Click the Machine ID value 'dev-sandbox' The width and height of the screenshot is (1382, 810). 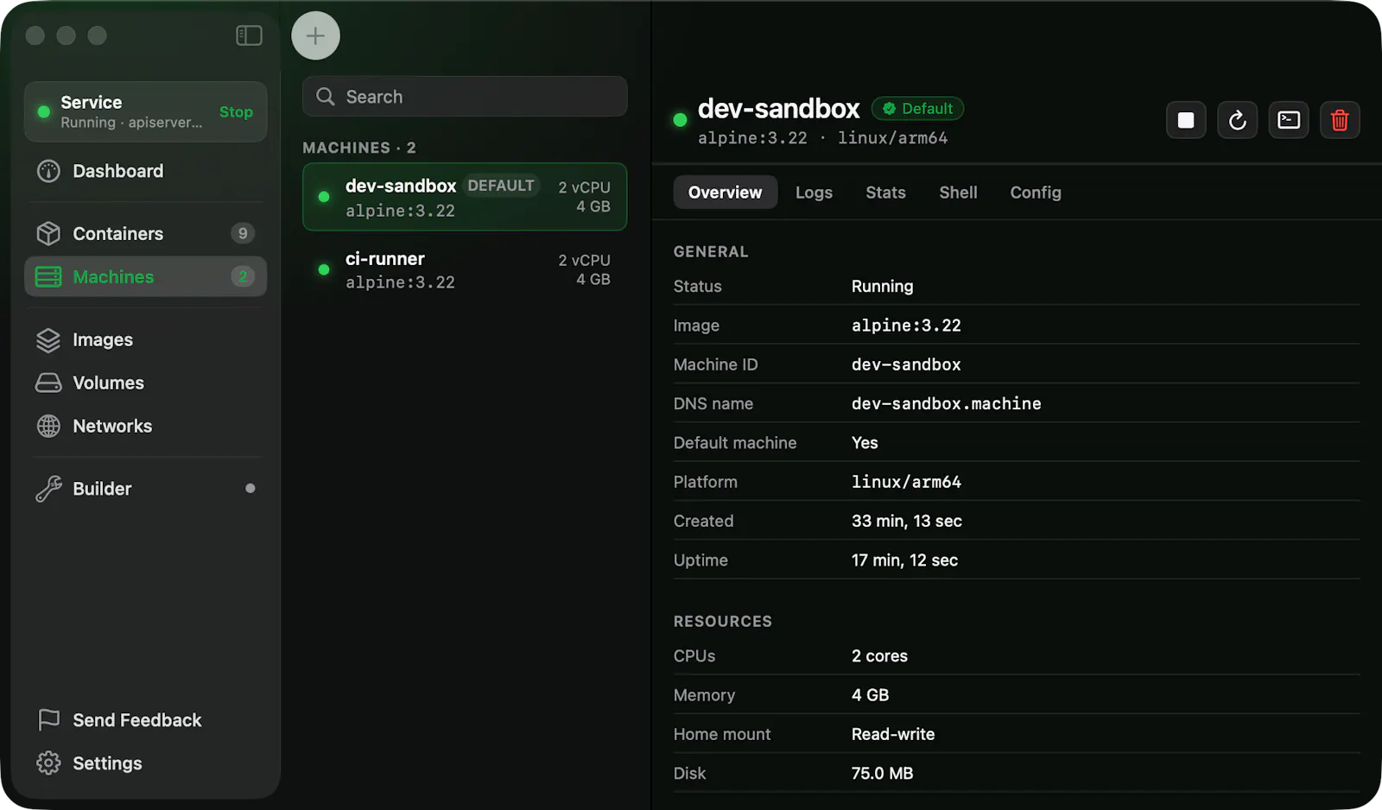pos(906,364)
